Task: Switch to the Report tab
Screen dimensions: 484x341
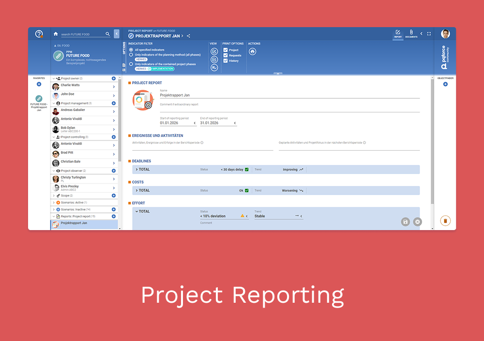Action: pos(398,33)
